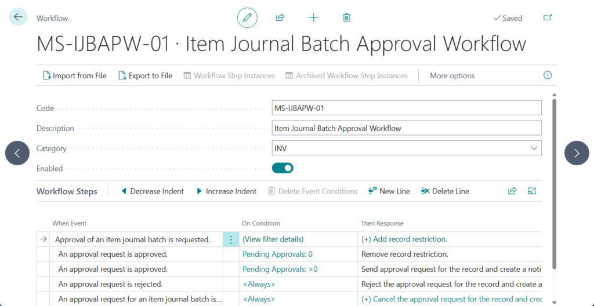
Task: Click Export to File
Action: coord(145,75)
